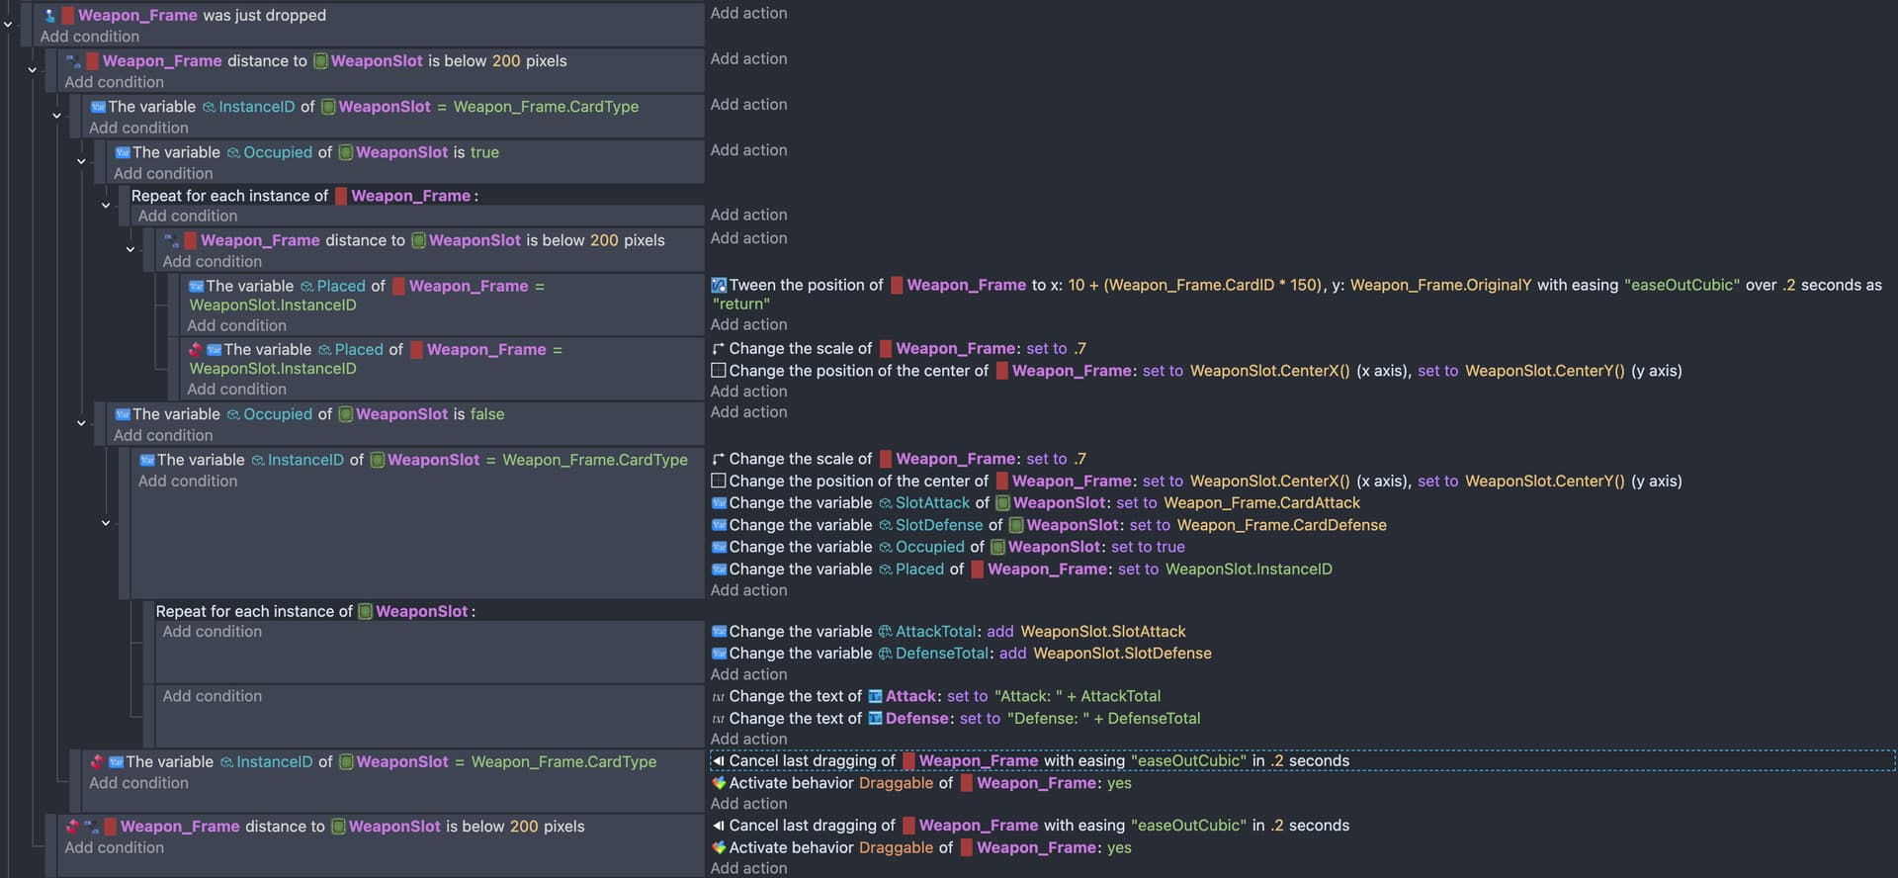Click inverted icon on bottom InstanceID condition
This screenshot has height=878, width=1898.
97,762
